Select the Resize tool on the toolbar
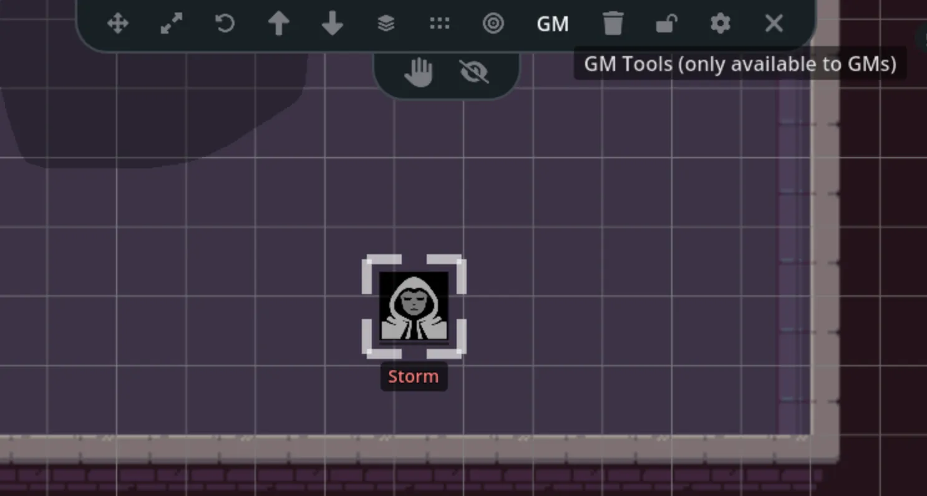 pyautogui.click(x=170, y=24)
